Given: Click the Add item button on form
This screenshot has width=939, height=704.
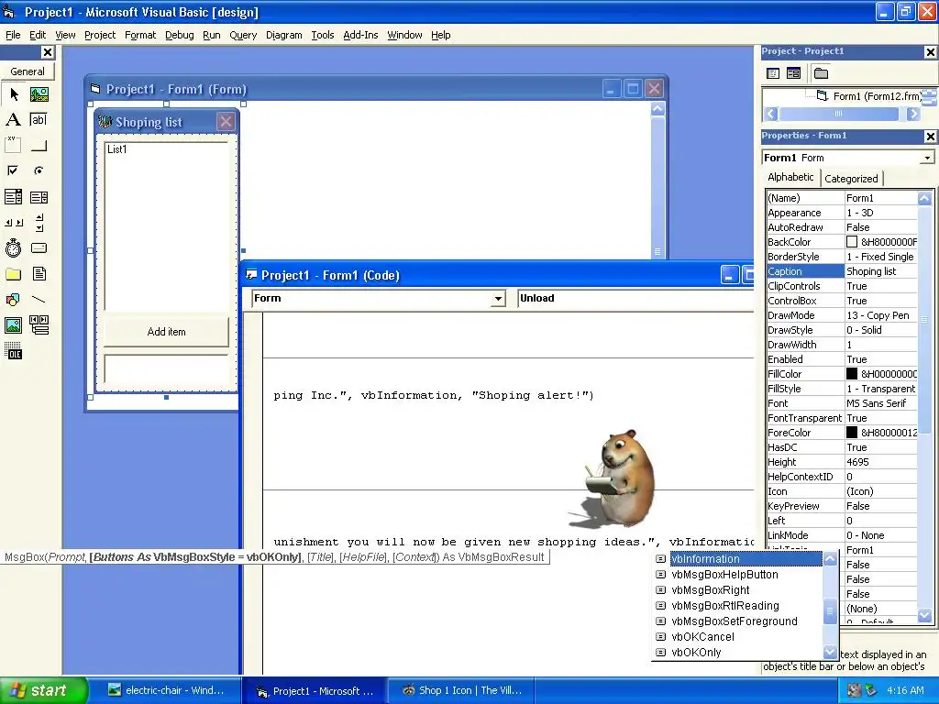Looking at the screenshot, I should [x=167, y=331].
